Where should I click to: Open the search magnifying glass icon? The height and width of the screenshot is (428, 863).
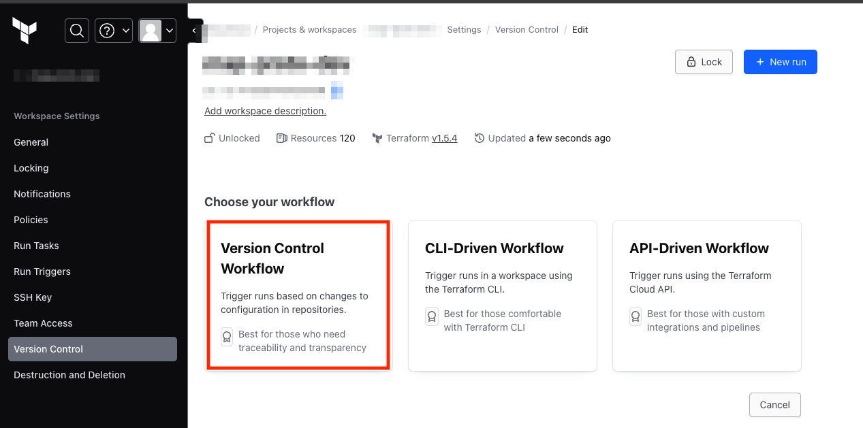coord(76,30)
